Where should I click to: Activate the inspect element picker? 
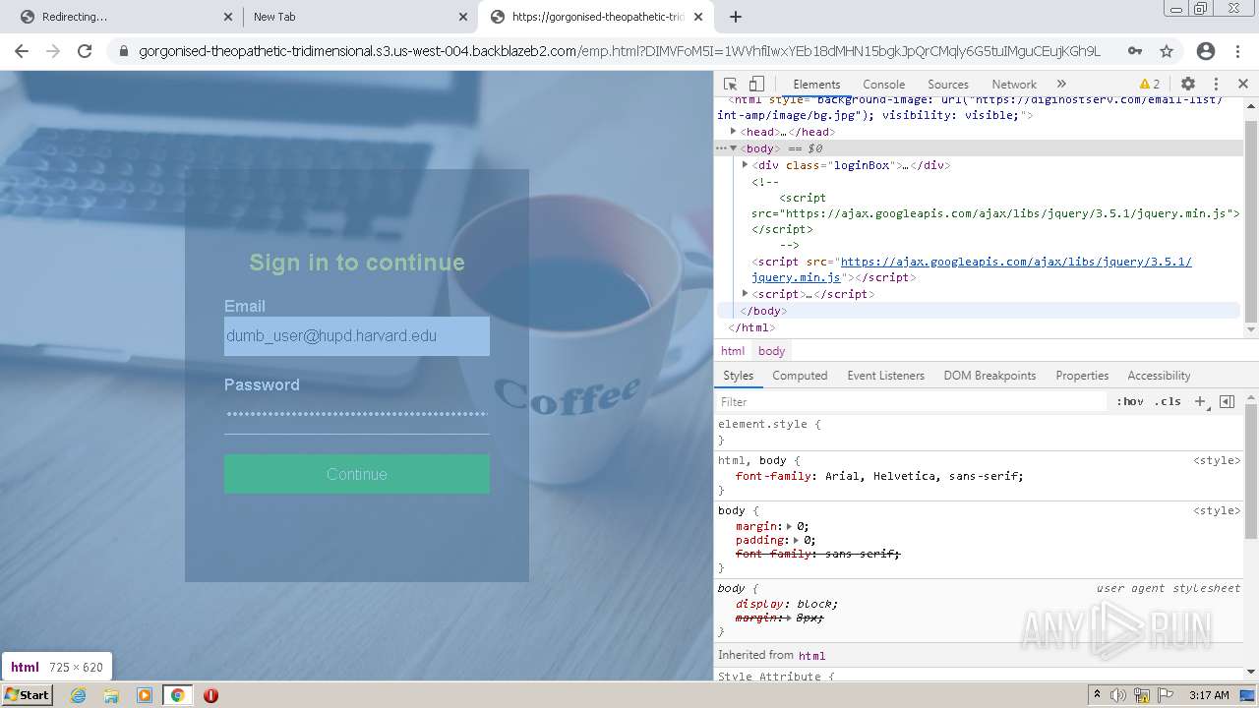(730, 85)
